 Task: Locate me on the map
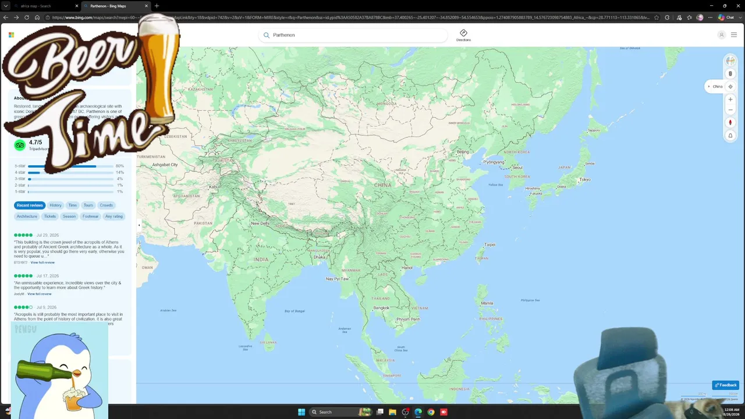pyautogui.click(x=730, y=86)
